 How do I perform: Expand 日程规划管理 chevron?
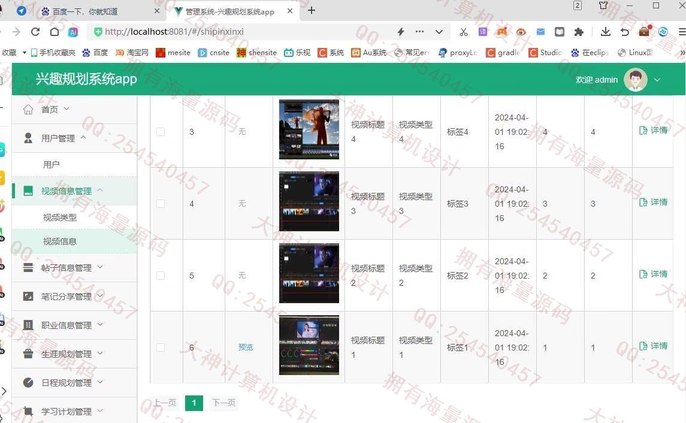pyautogui.click(x=99, y=382)
